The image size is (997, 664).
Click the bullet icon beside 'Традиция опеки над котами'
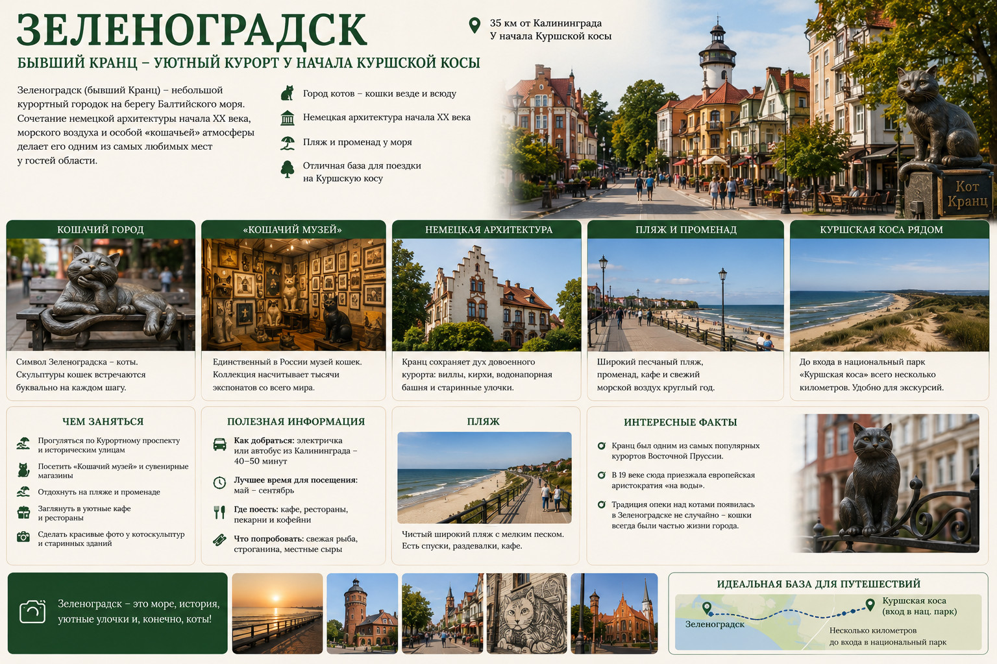click(602, 504)
